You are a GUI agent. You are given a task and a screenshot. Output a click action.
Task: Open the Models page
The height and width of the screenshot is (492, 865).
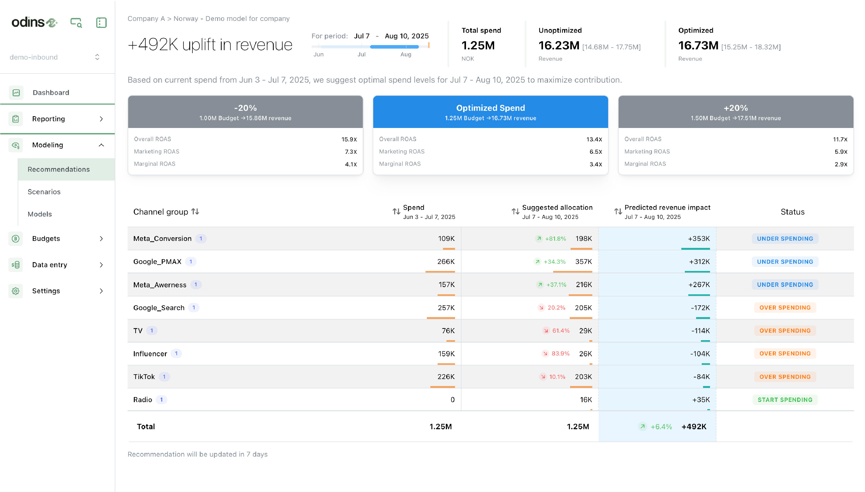pos(39,214)
